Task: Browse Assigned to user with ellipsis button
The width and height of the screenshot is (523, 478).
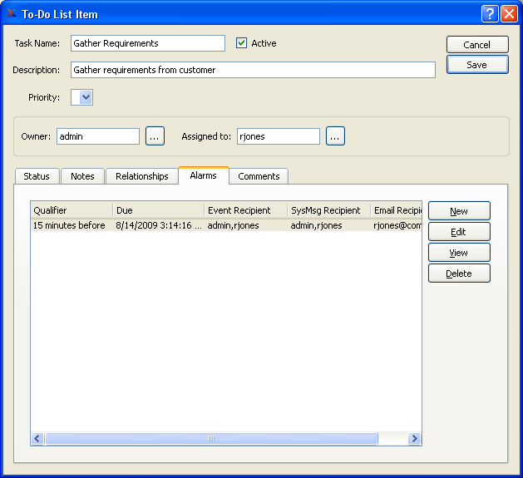Action: (335, 136)
